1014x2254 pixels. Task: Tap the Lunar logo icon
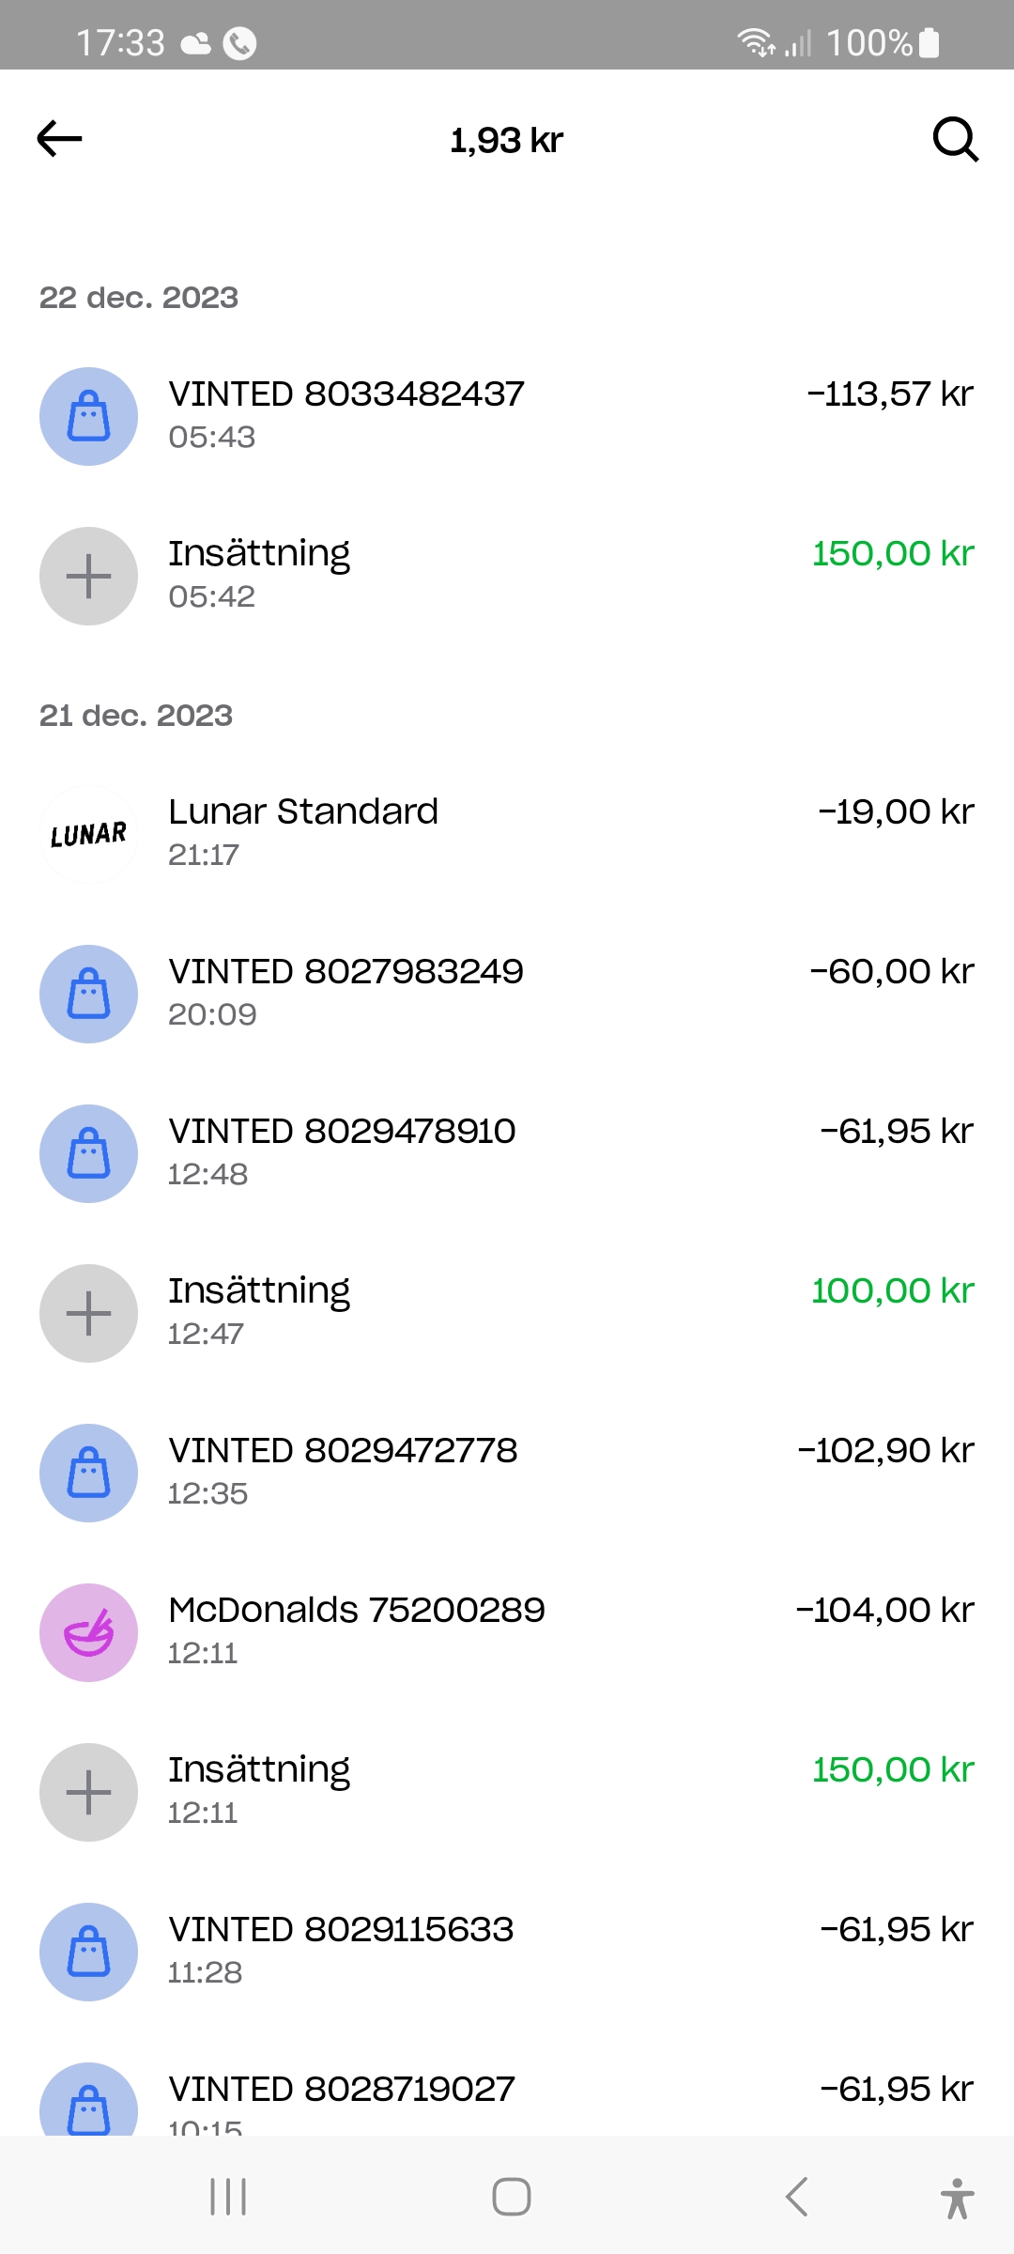click(88, 834)
